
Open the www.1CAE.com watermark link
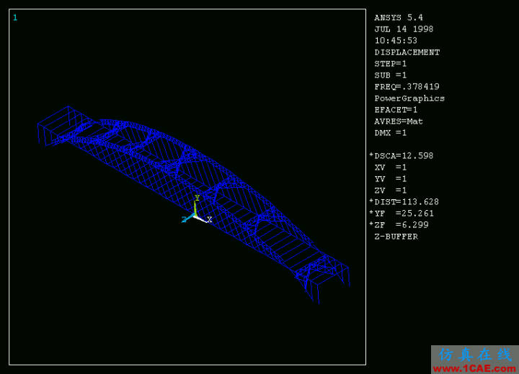pos(474,368)
